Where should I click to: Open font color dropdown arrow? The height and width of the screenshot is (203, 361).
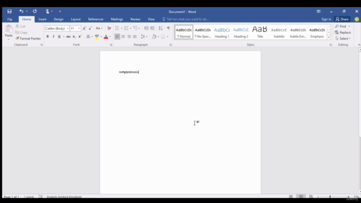[111, 37]
